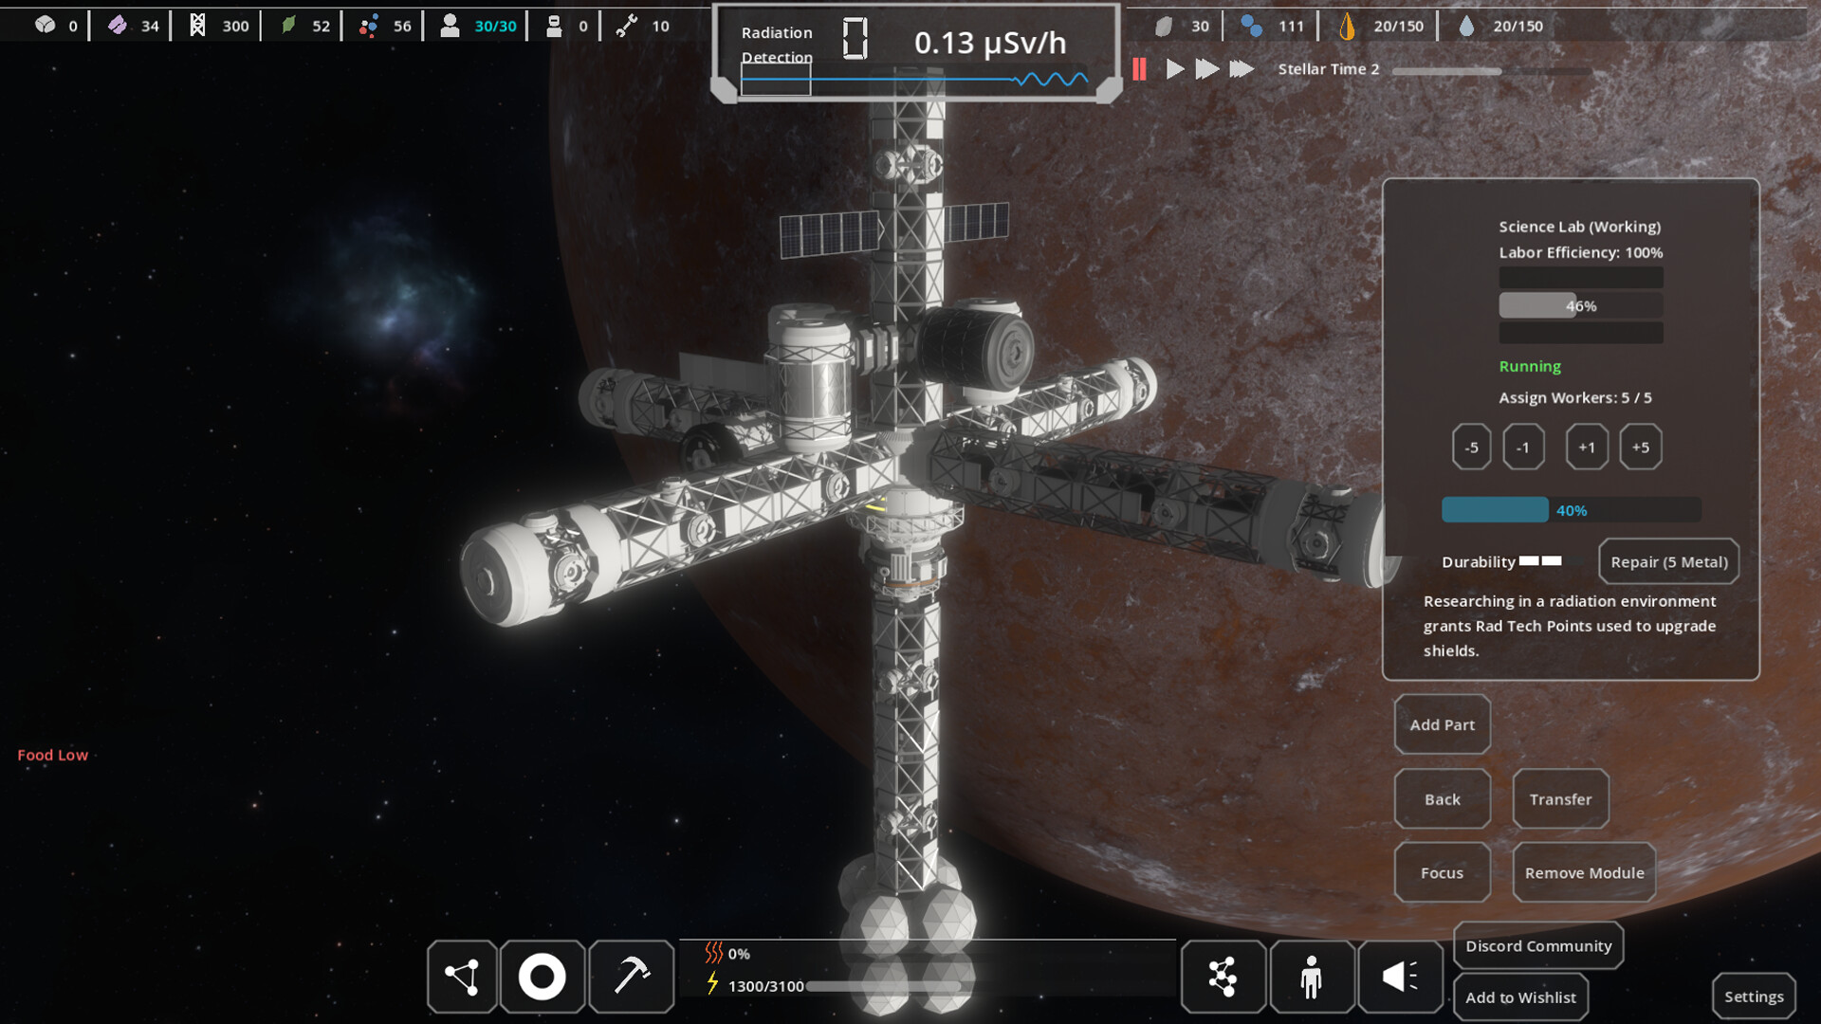1821x1024 pixels.
Task: Click the Labor Efficiency: 100% text
Action: [1580, 252]
